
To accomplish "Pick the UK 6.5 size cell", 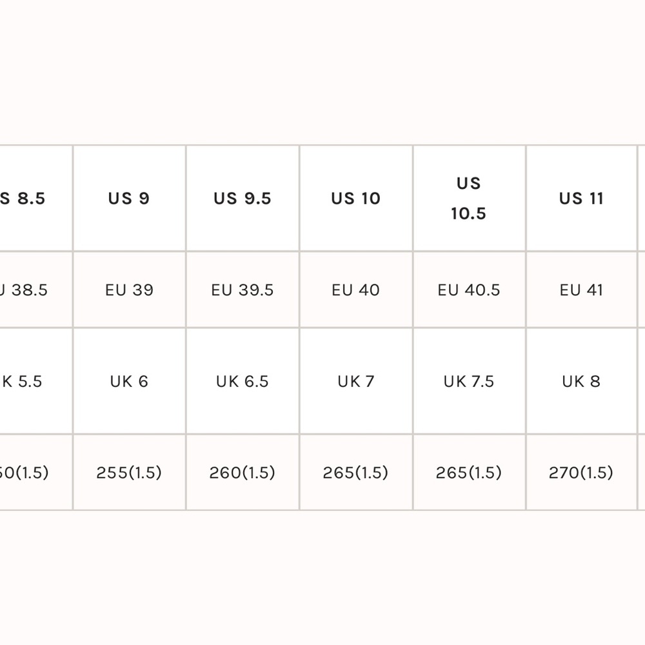I will (x=243, y=381).
